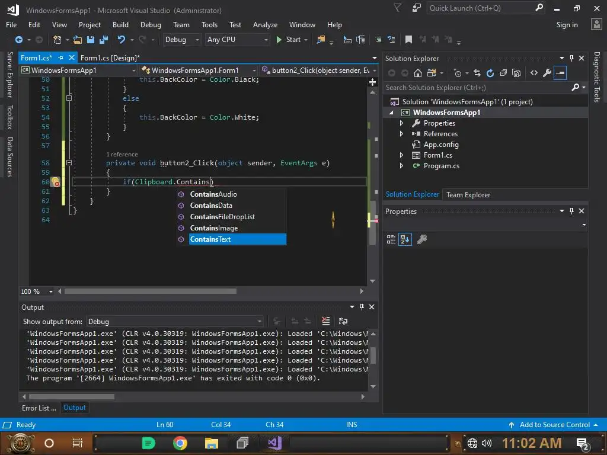Click Add to Source Control in the status bar
The image size is (607, 455).
554,425
